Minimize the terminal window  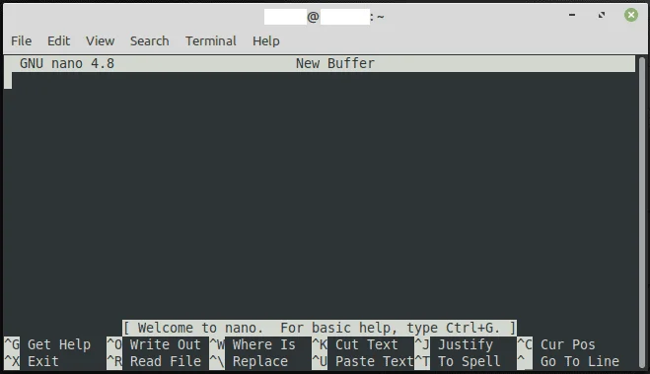(572, 16)
